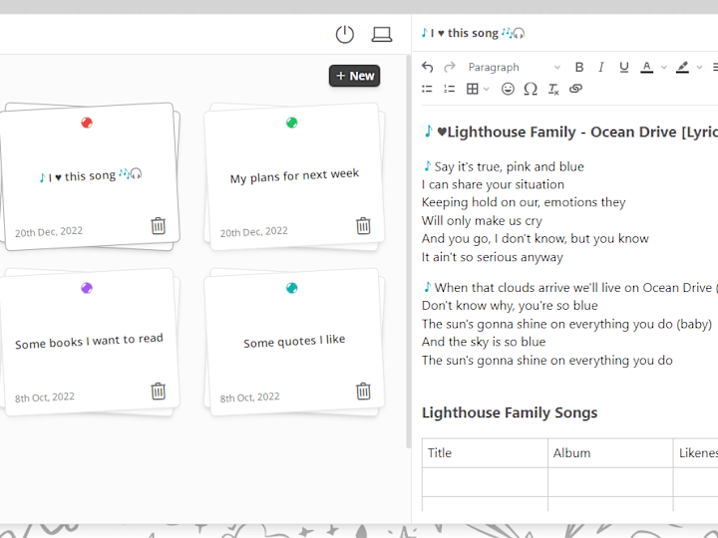Click the notes list scrollbar

[x=408, y=252]
